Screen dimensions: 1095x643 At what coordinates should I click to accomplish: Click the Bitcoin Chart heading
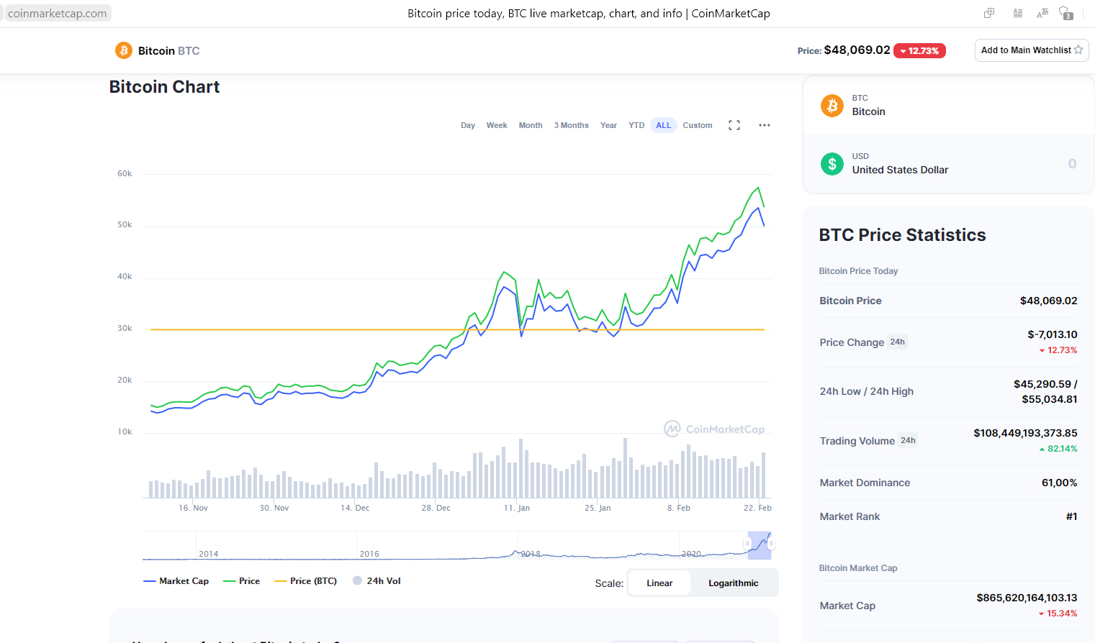pos(164,87)
